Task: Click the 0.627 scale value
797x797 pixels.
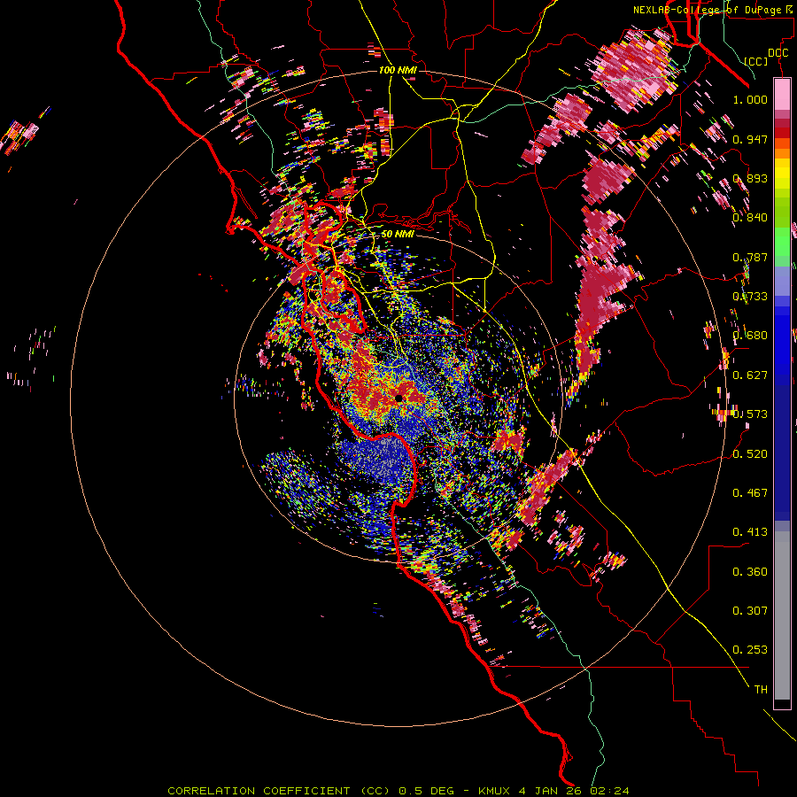Action: (750, 375)
